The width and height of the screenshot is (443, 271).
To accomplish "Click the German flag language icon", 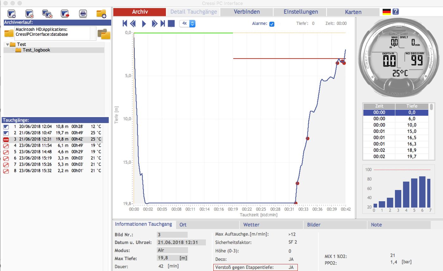I will pos(386,12).
